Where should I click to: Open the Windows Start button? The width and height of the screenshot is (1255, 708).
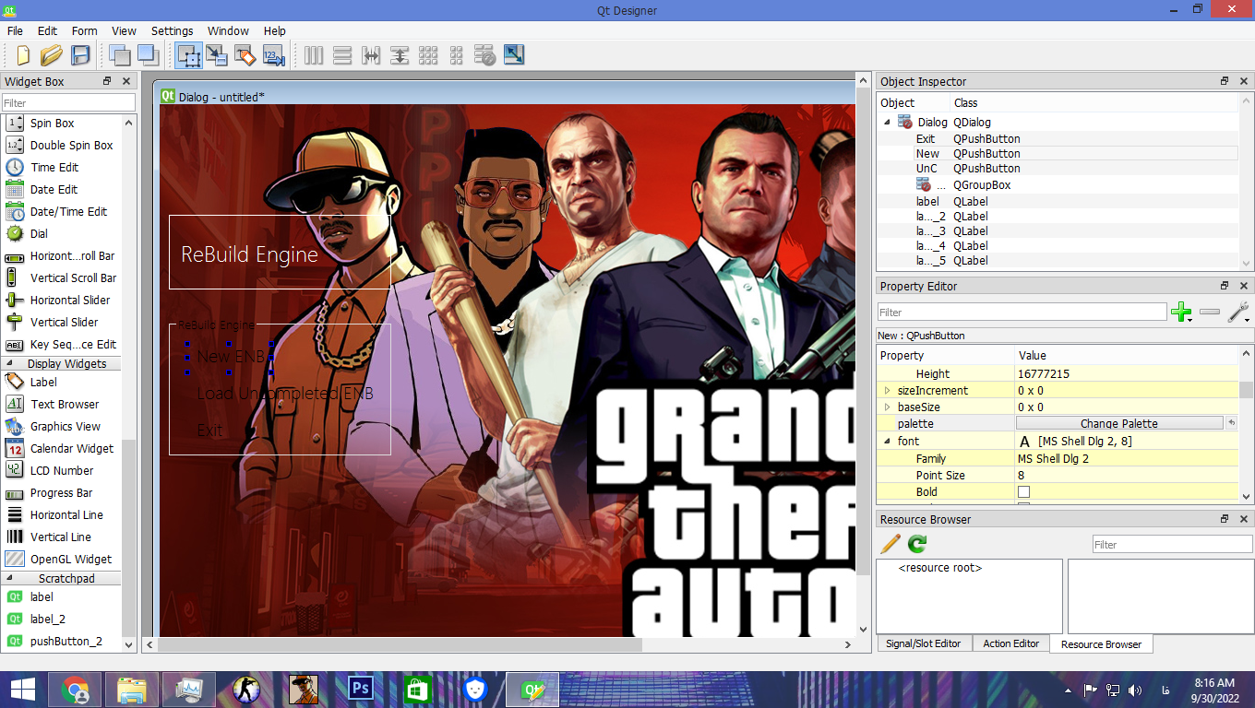(22, 689)
